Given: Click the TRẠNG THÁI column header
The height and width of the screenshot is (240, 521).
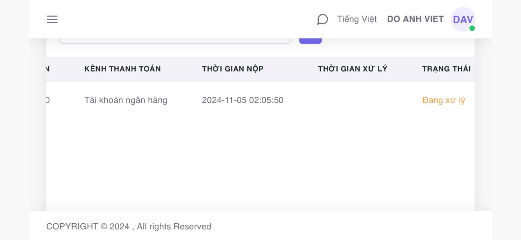Looking at the screenshot, I should pyautogui.click(x=446, y=69).
